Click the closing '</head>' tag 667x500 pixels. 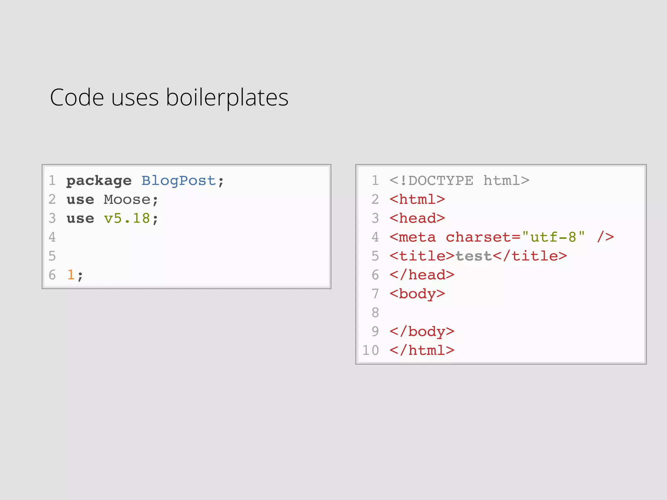(x=422, y=275)
